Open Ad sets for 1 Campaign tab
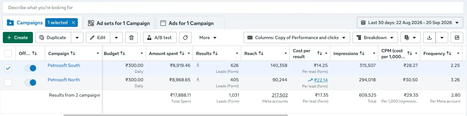 tap(119, 23)
